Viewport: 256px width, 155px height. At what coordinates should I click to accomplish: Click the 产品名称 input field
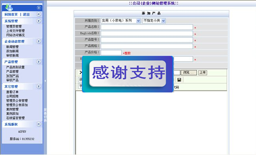[147, 27]
